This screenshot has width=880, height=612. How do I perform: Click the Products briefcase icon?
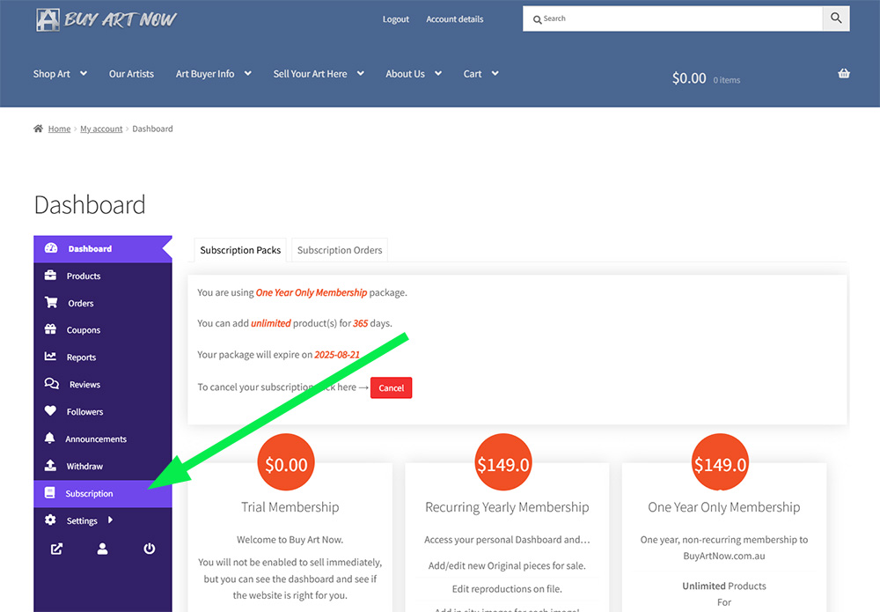coord(50,275)
